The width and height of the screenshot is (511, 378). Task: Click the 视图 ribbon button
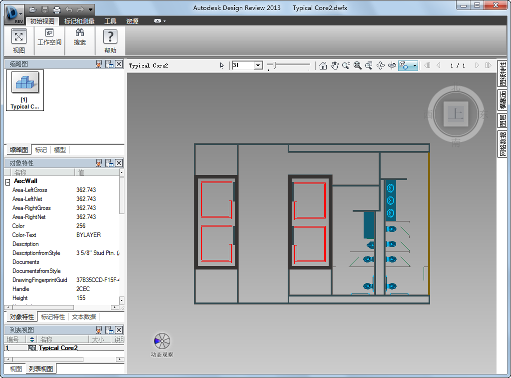[x=18, y=41]
